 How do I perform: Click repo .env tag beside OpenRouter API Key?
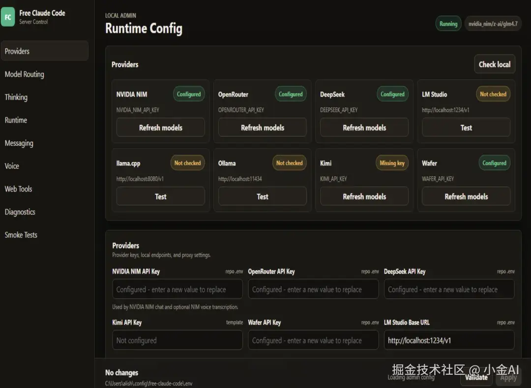pyautogui.click(x=370, y=271)
